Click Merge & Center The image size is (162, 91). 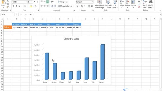click(65, 6)
